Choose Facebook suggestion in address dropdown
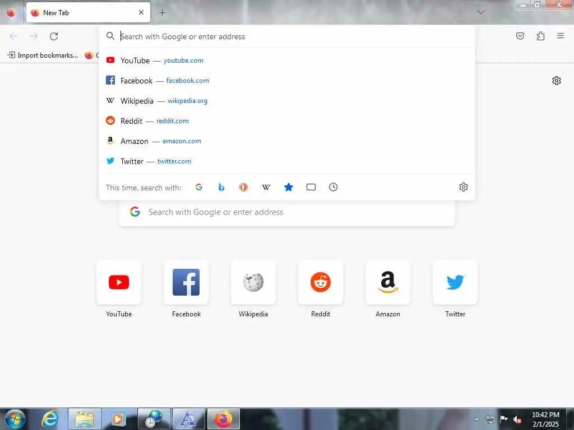 [287, 81]
